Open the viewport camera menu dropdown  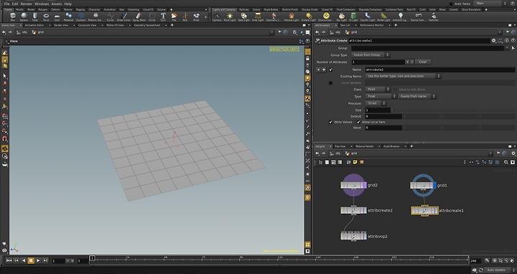click(292, 49)
